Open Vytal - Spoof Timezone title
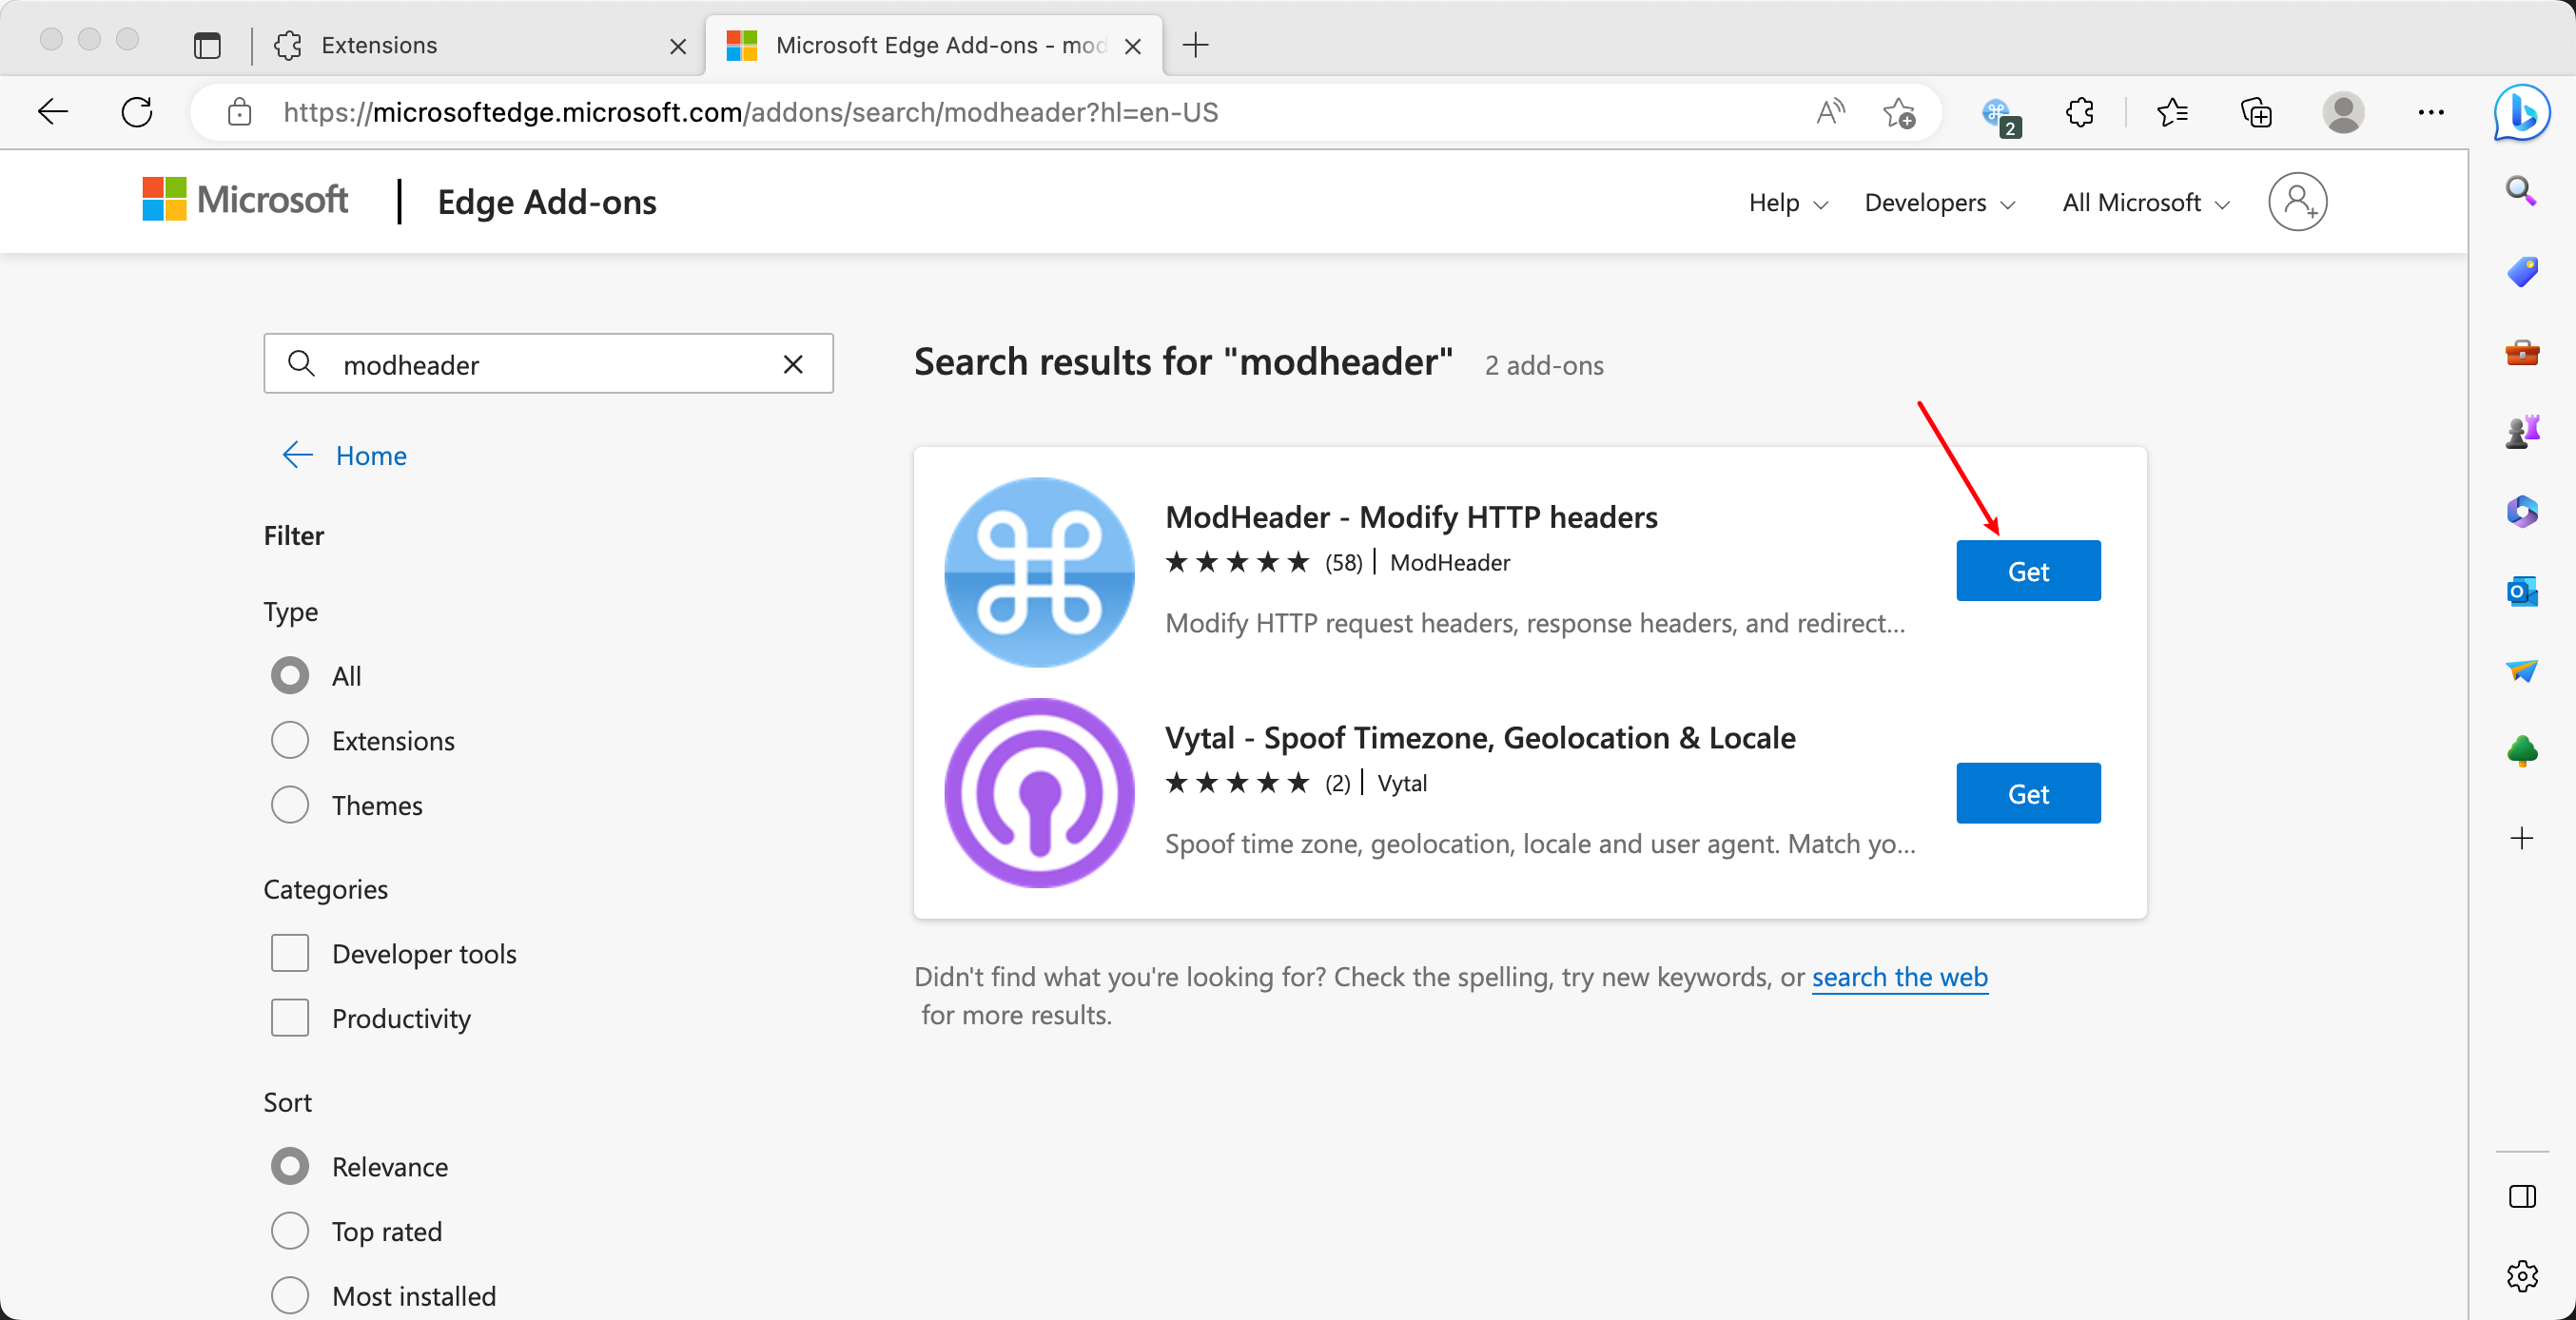2576x1320 pixels. tap(1480, 738)
